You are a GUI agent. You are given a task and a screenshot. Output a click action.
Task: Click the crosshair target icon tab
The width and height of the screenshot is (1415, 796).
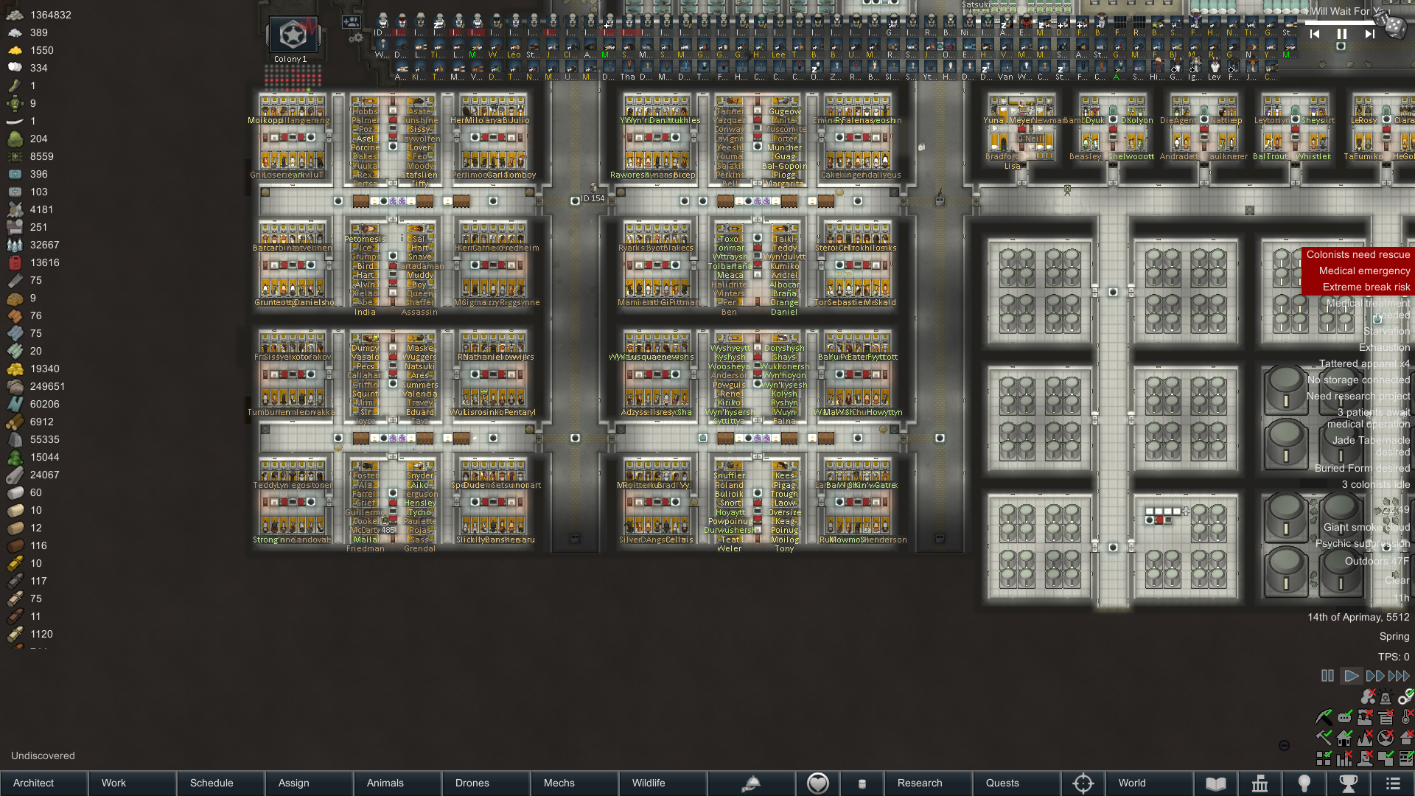[x=1083, y=783]
